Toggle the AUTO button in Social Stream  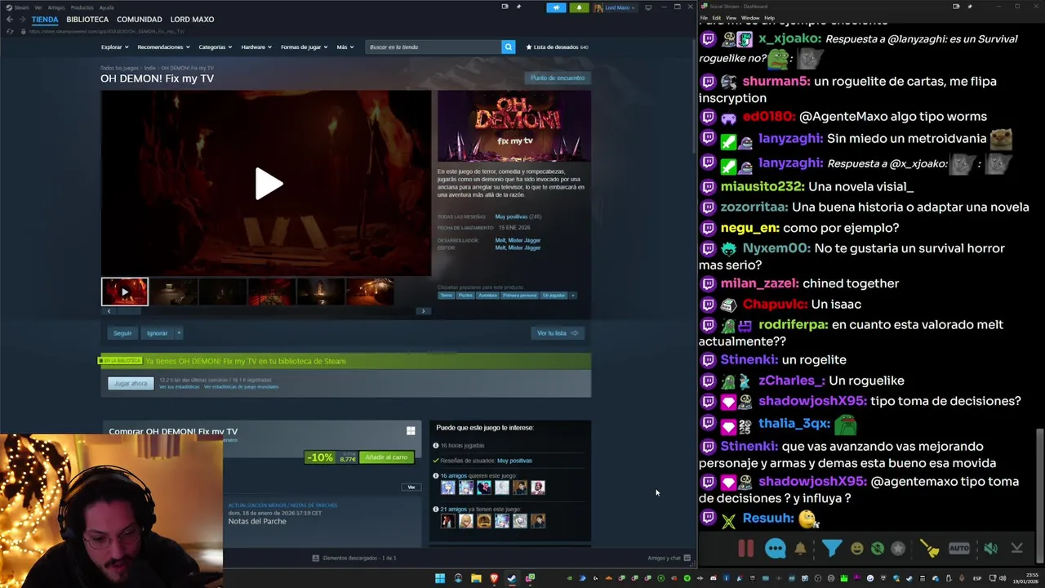tap(959, 548)
